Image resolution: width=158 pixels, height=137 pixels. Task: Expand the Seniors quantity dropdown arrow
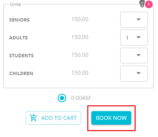pos(139,20)
